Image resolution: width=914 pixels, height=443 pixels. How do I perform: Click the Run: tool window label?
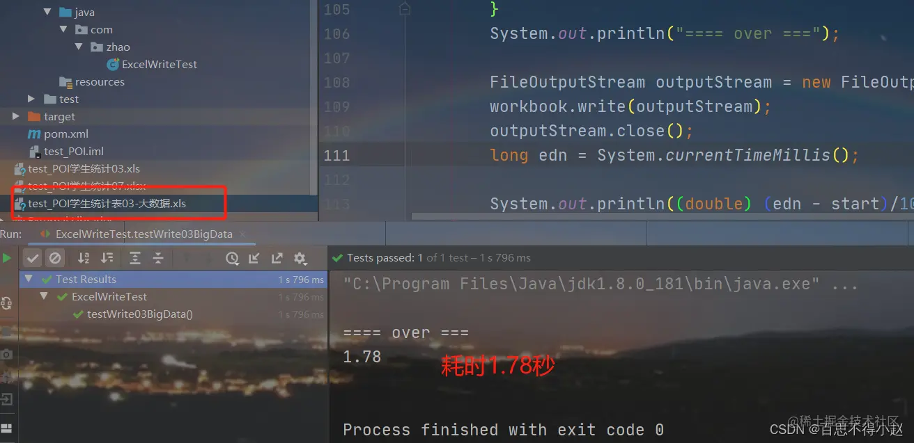11,234
